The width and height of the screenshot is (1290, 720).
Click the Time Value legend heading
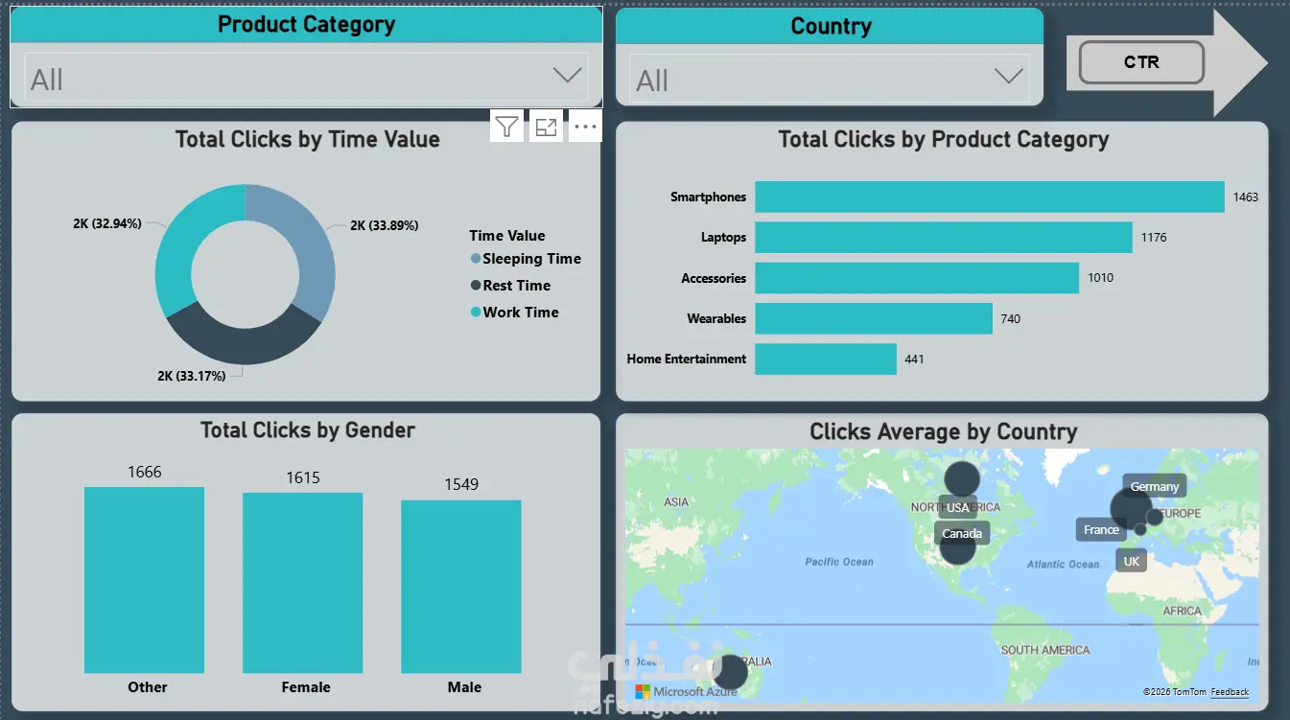(x=507, y=236)
